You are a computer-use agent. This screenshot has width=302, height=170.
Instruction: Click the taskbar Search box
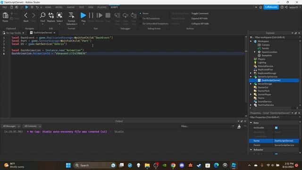(x=94, y=165)
